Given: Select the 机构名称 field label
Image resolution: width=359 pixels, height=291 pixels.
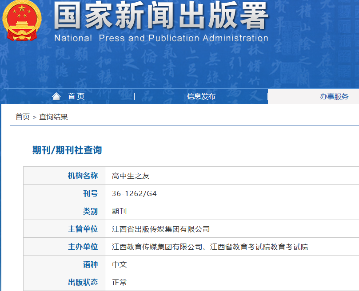Looking at the screenshot, I should click(83, 176).
